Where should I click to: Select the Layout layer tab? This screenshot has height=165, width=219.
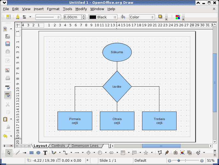pos(40,146)
